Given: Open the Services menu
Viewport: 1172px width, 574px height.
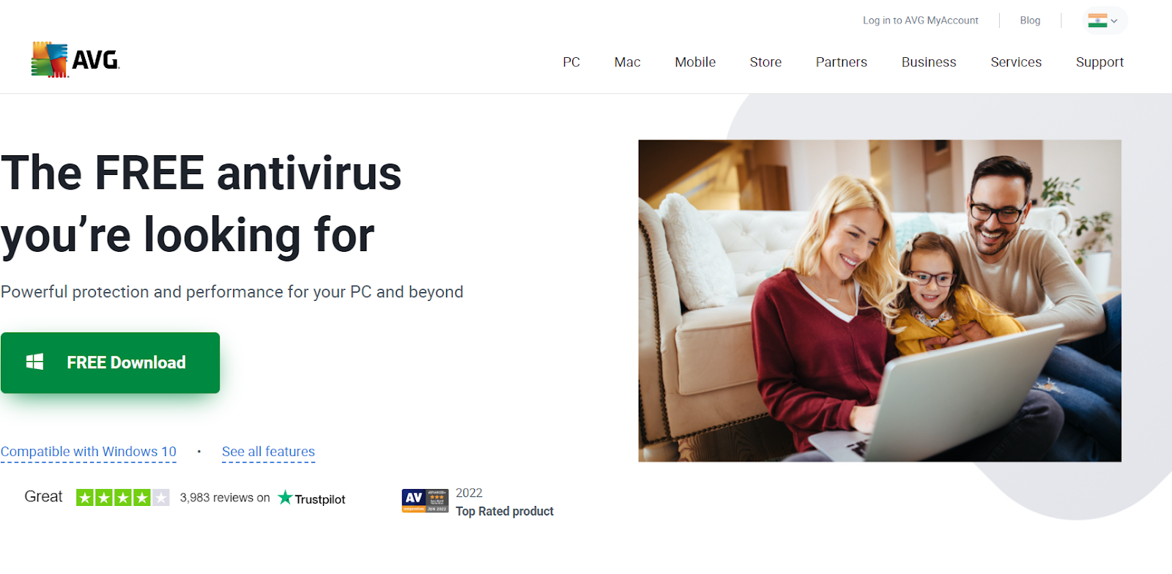Looking at the screenshot, I should tap(1016, 62).
